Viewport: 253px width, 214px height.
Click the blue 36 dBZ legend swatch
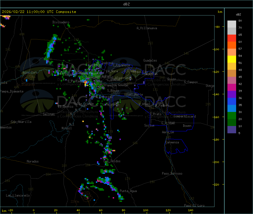pyautogui.click(x=232, y=101)
